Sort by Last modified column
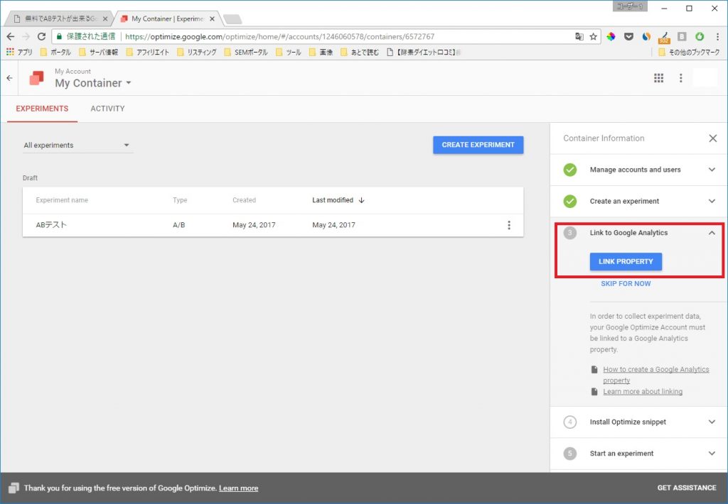Screen dimensions: 728x504 pos(338,200)
